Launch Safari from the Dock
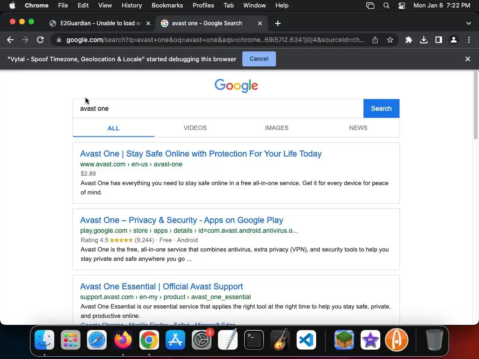Image resolution: width=479 pixels, height=359 pixels. [97, 340]
